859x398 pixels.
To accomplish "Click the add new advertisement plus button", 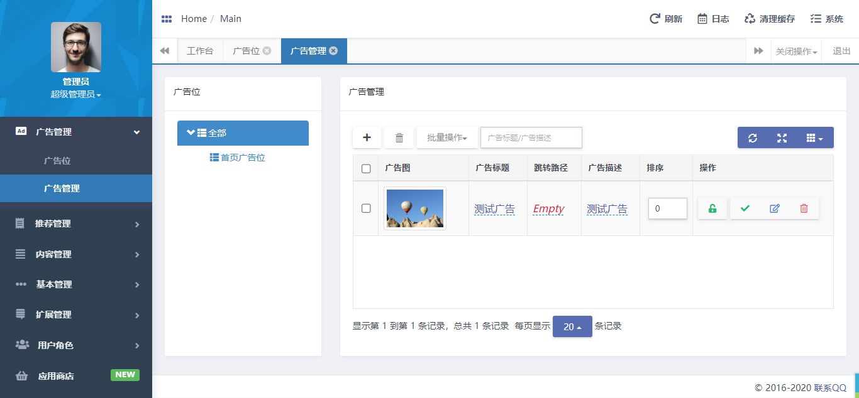I will tap(367, 137).
